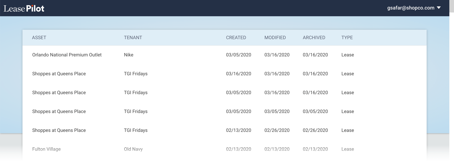Open Shoppes at Queens Place created 03/16/2020
Screen dimensions: 454x161
pos(59,74)
